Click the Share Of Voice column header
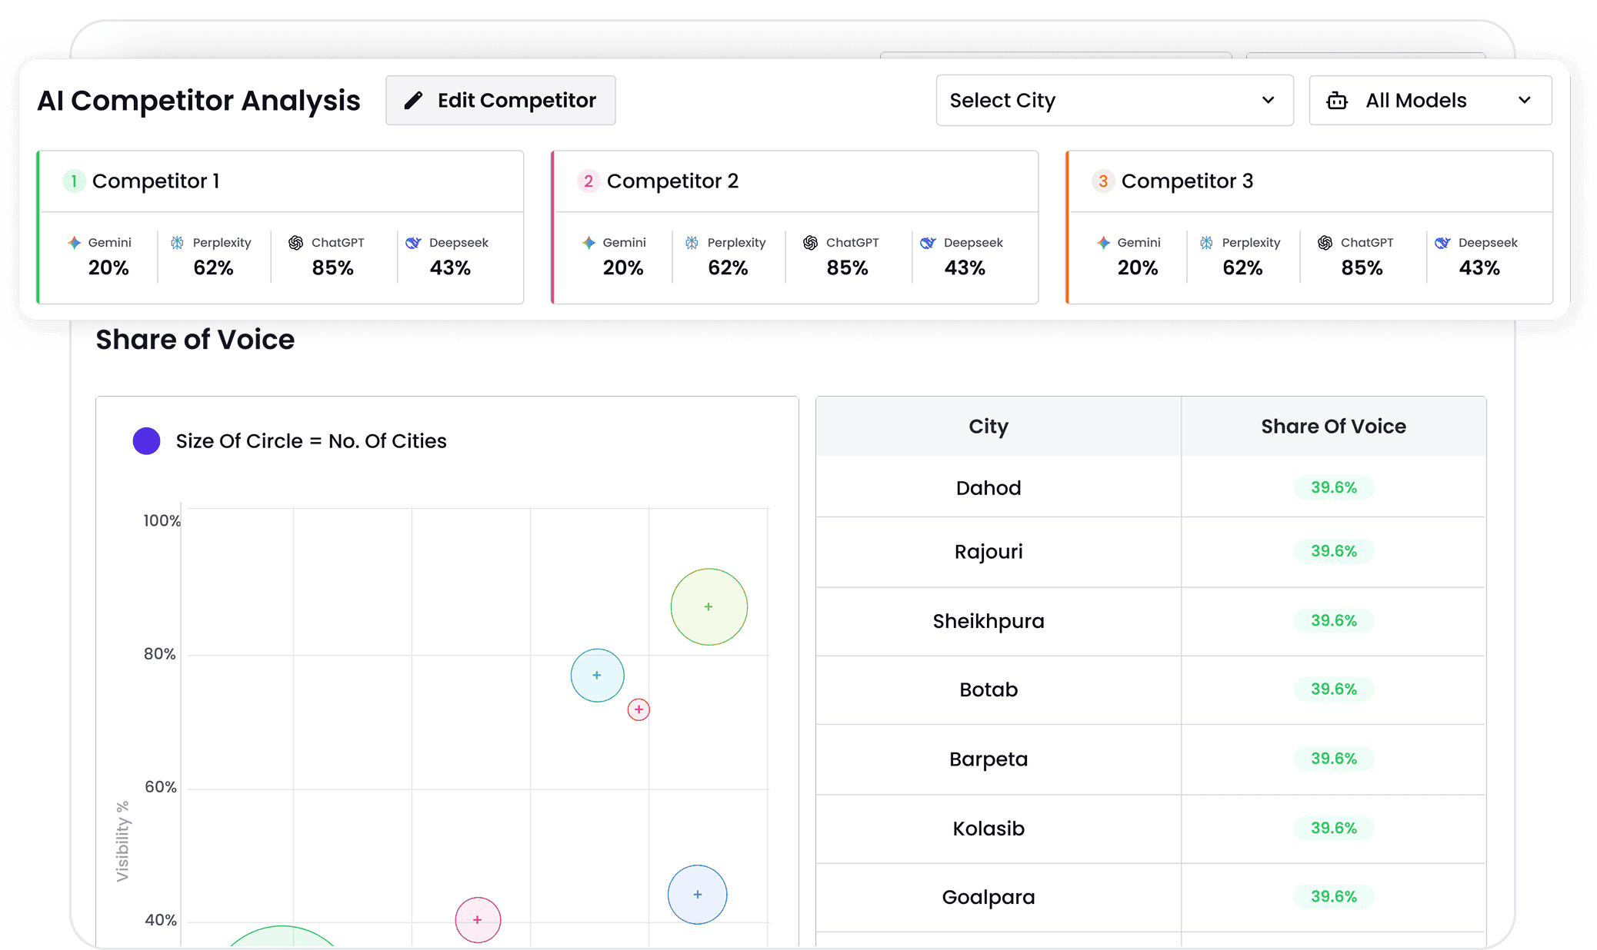 click(1333, 427)
